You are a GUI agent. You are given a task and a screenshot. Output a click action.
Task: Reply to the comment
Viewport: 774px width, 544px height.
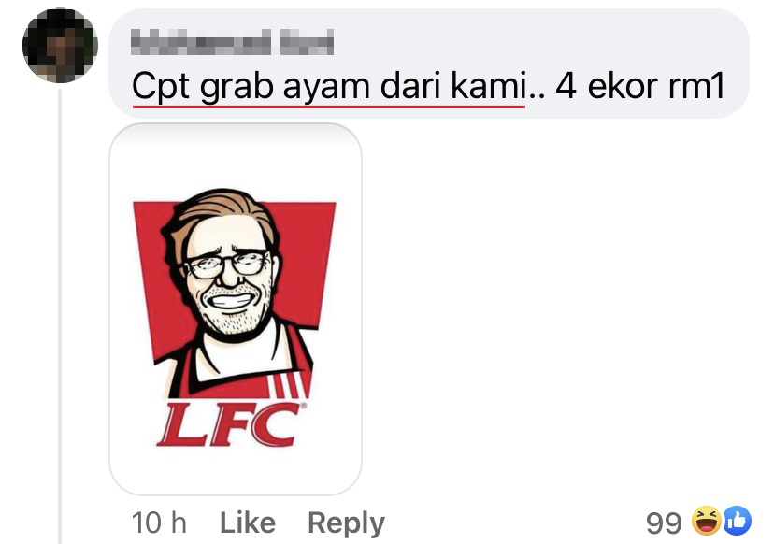(346, 523)
